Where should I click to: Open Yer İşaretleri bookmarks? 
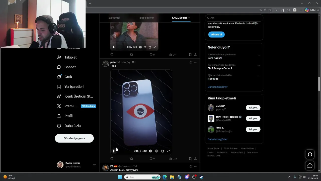70,87
